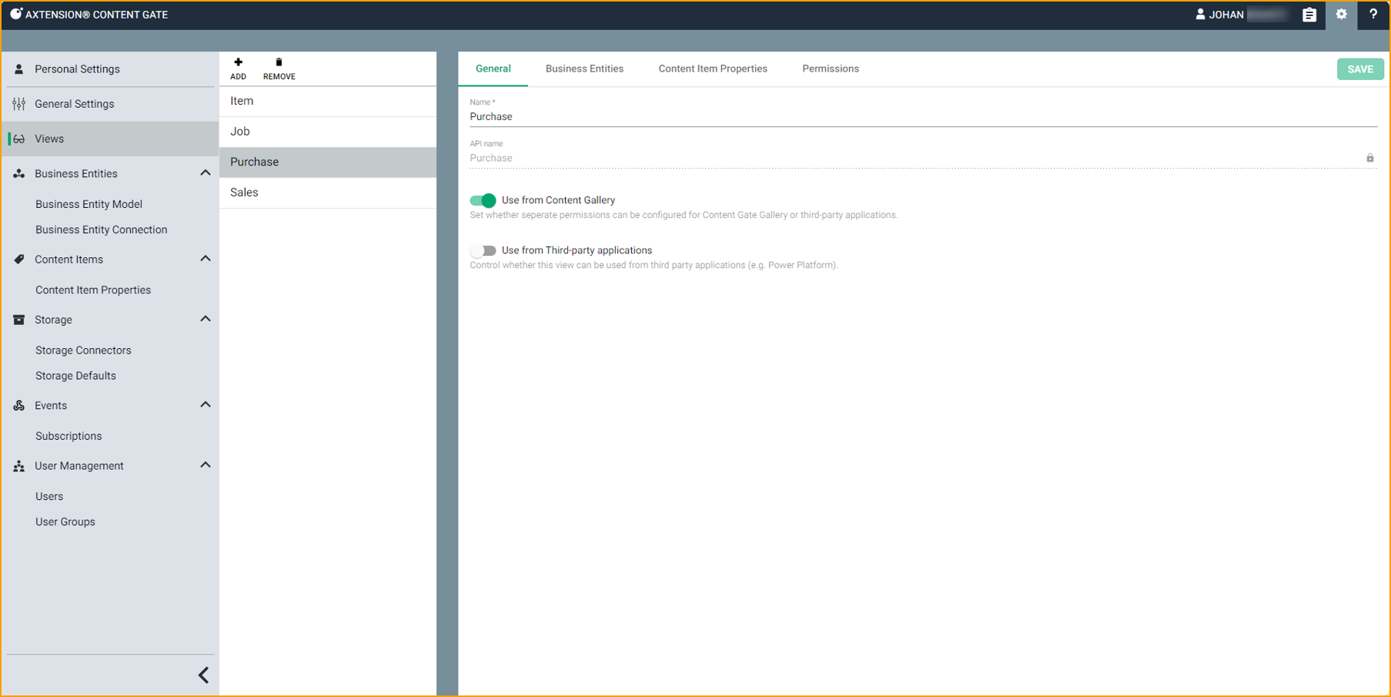Collapse the Storage section chevron
Viewport: 1391px width, 697px height.
(206, 319)
